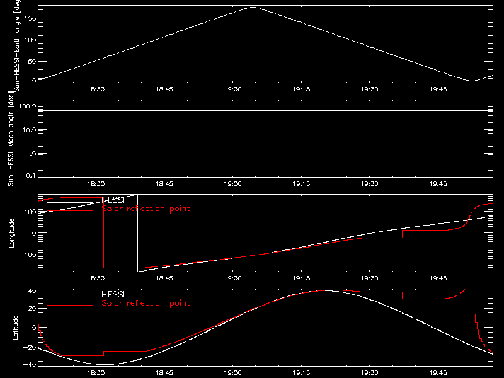Click the 0.1 tick label on Moon angle plot

click(x=31, y=175)
